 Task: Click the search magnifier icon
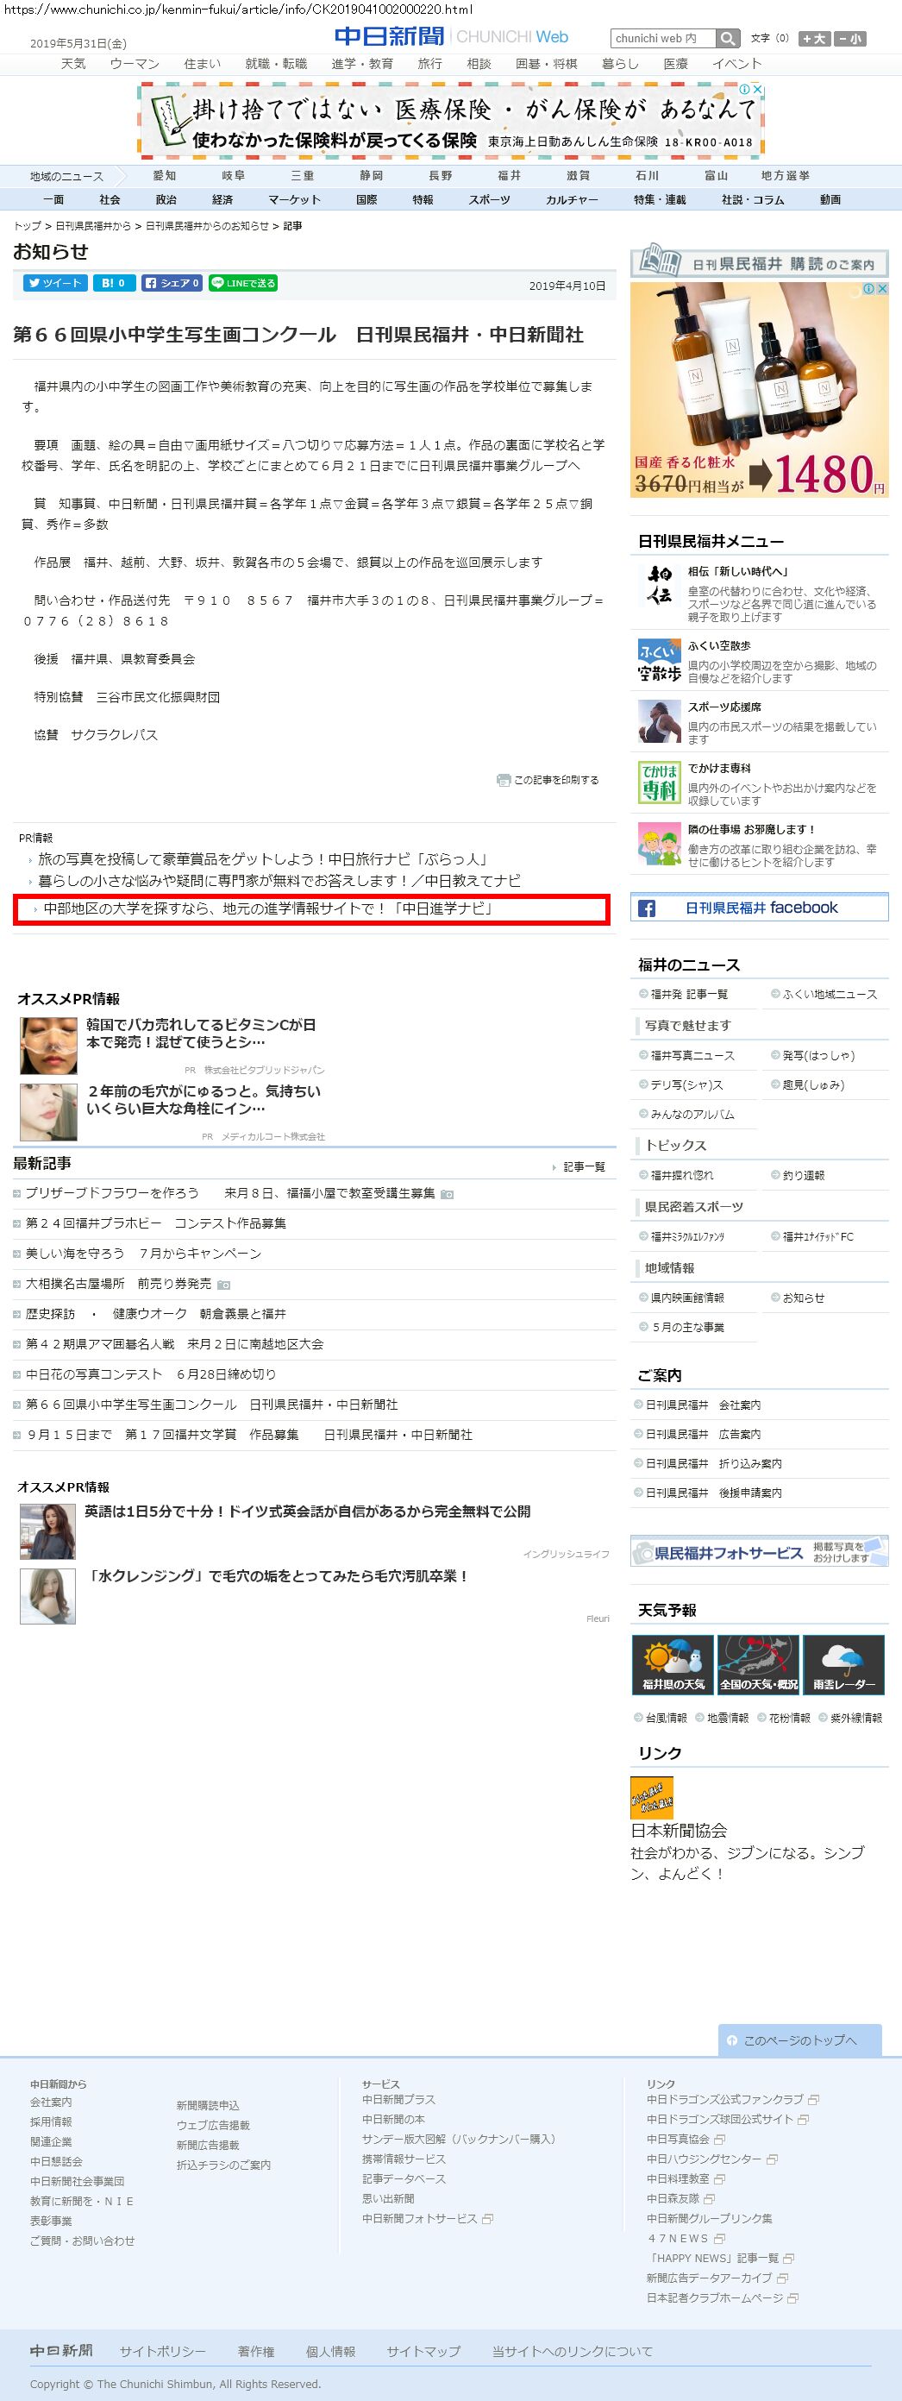pos(729,38)
